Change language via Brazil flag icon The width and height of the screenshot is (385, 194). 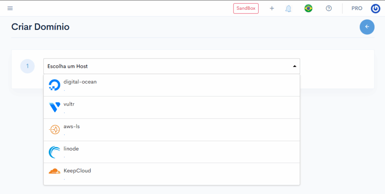coord(308,8)
